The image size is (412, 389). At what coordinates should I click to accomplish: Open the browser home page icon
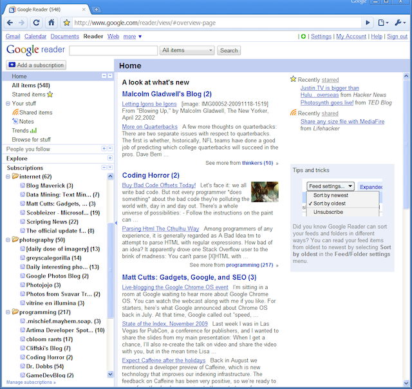51,23
